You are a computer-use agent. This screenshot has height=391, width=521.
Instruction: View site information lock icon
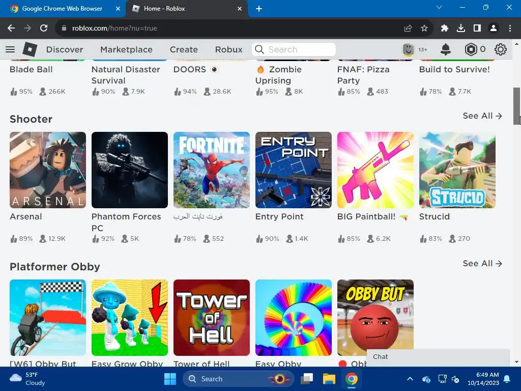(64, 29)
